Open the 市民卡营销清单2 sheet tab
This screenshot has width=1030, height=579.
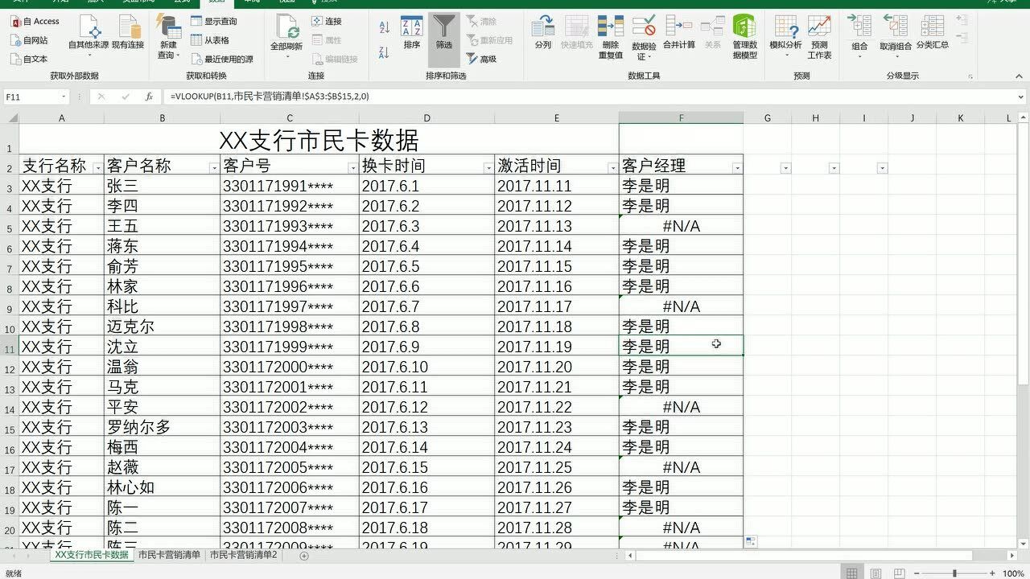243,555
